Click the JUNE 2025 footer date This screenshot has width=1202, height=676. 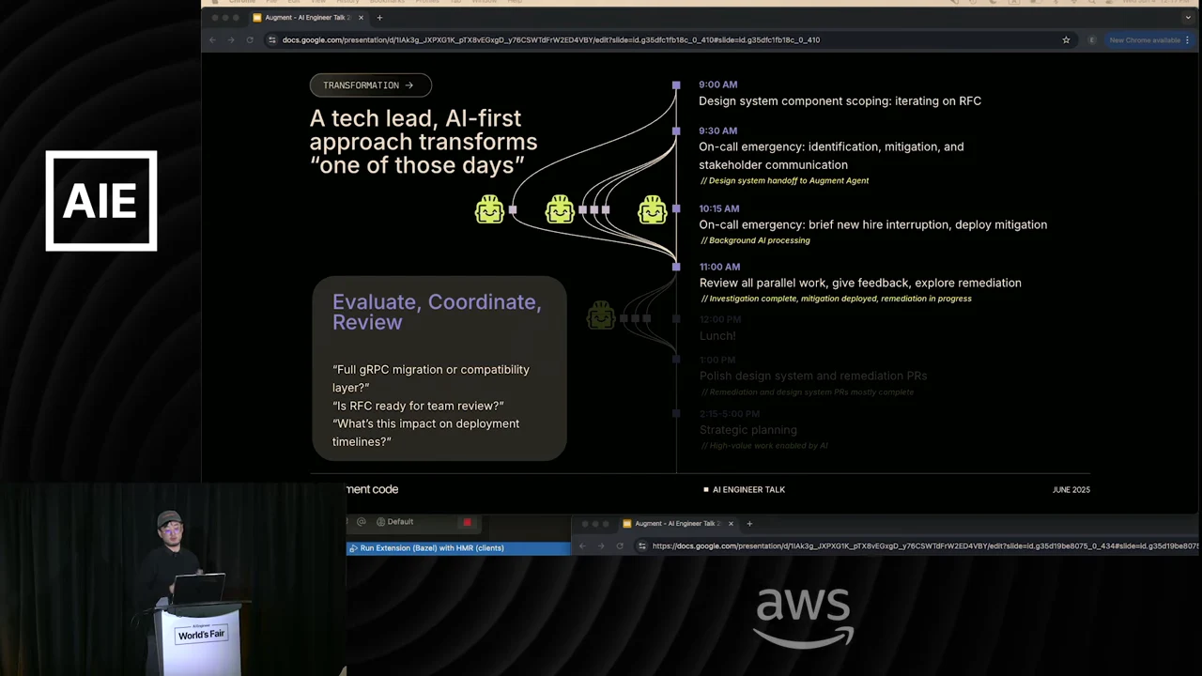(x=1071, y=489)
